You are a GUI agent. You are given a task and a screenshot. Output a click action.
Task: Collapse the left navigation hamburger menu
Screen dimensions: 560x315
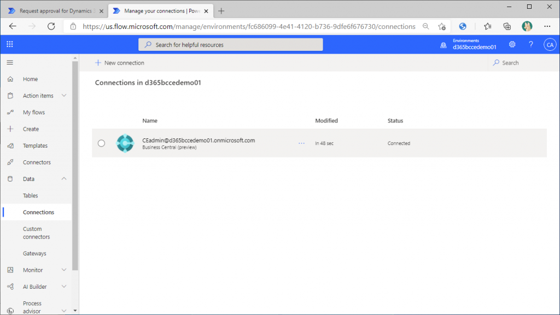[x=10, y=62]
